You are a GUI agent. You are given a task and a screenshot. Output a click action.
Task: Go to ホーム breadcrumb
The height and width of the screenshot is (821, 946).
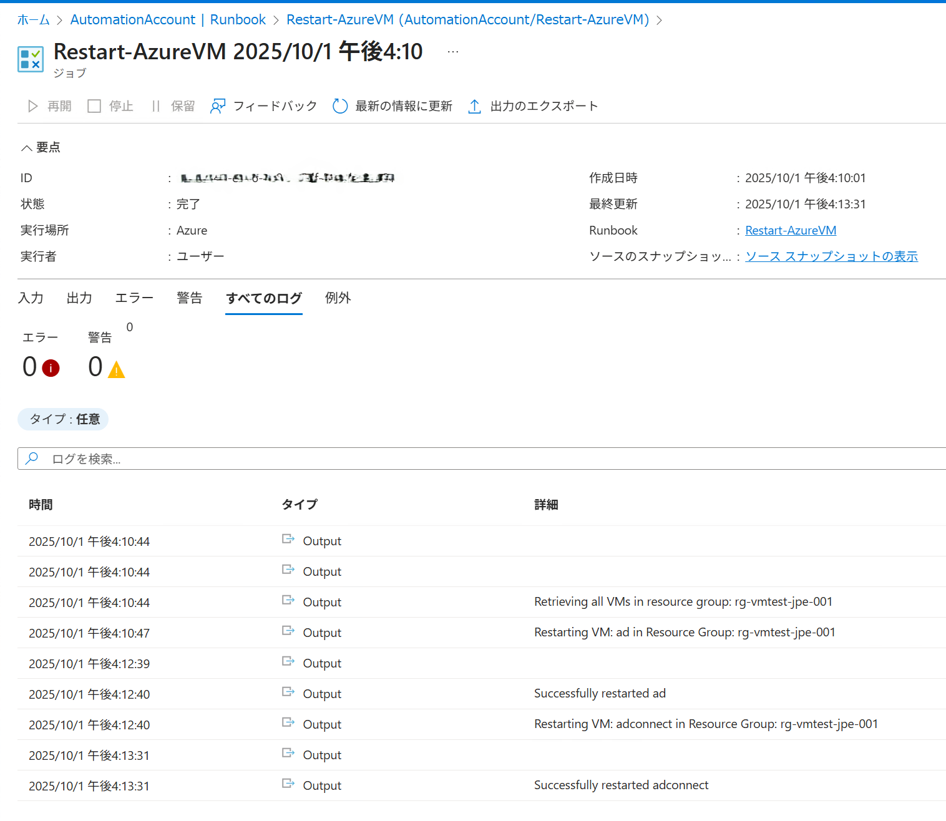click(x=33, y=20)
